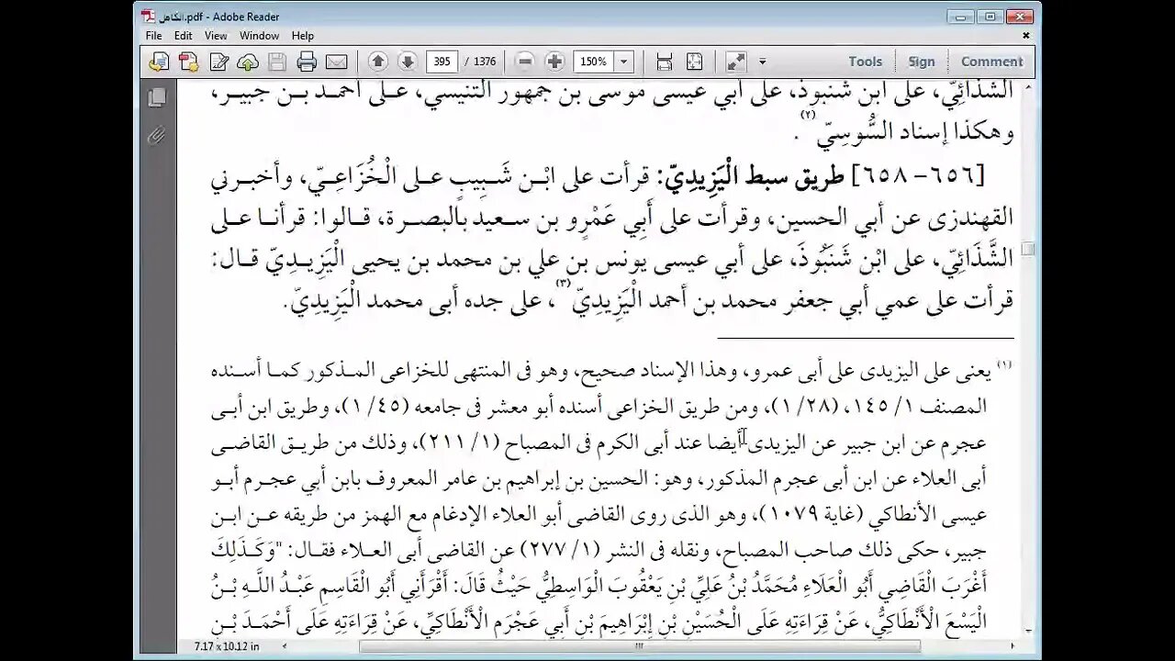This screenshot has height=661, width=1175.
Task: Click the page size text 7.17 x 10.12 in
Action: [x=227, y=646]
